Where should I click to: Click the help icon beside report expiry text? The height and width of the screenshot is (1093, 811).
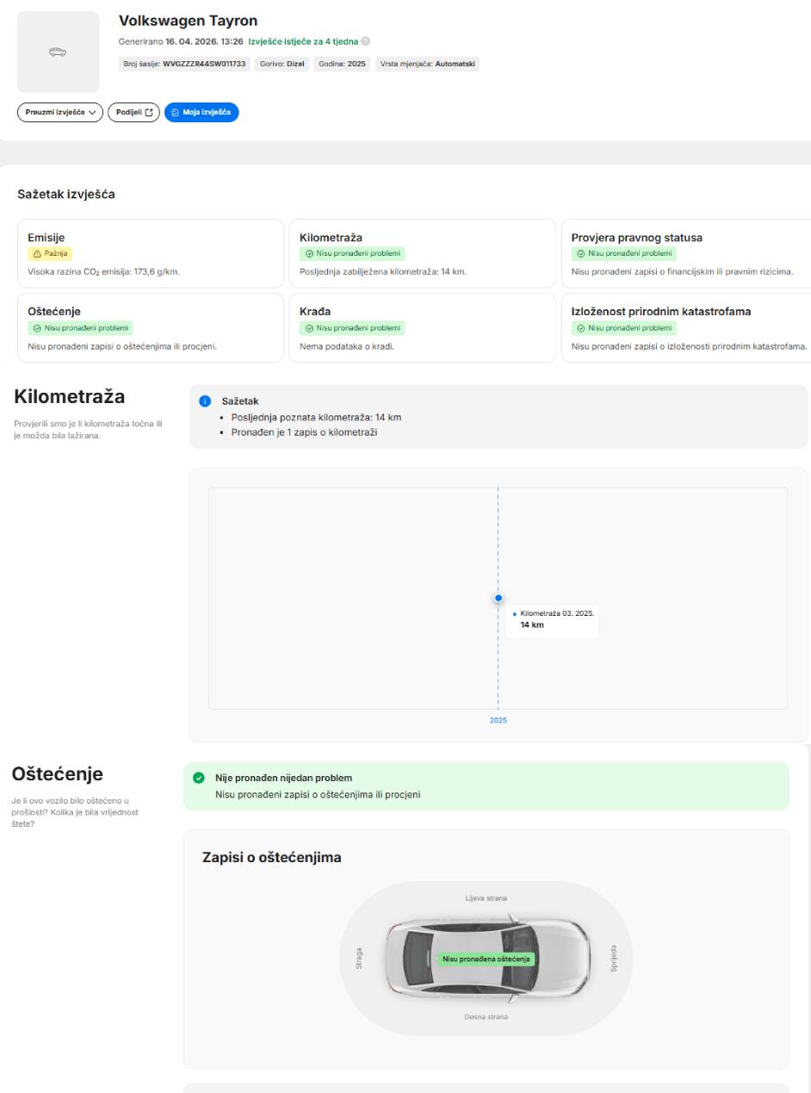pyautogui.click(x=366, y=41)
